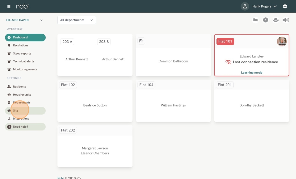The height and width of the screenshot is (179, 296).
Task: Click the exclamation alert icon
Action: pos(265,20)
